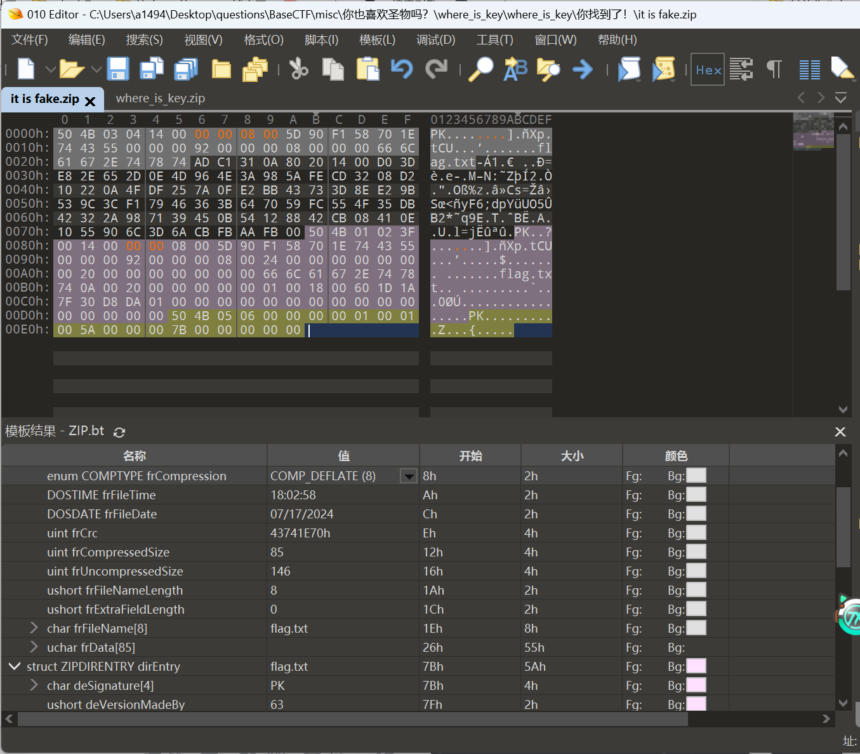Run a script with the scroll icon
860x754 pixels.
coord(629,69)
